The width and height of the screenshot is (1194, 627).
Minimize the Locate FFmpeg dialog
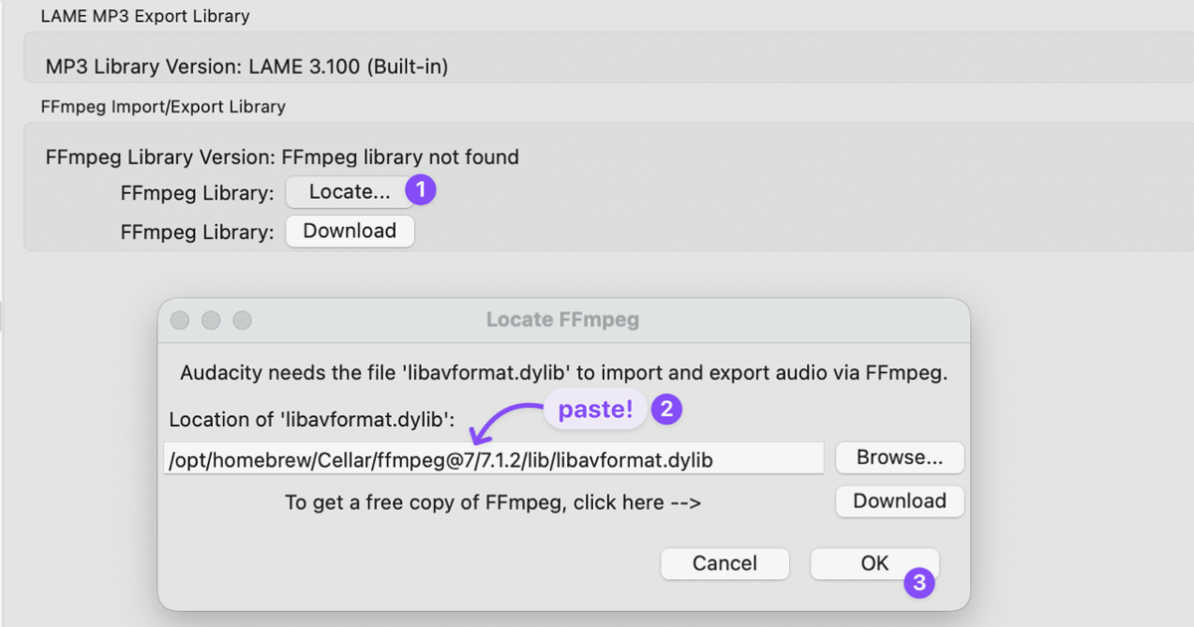click(x=211, y=320)
